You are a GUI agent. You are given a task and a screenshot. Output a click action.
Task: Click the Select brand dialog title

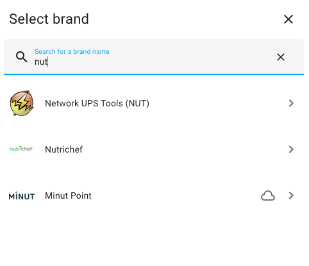click(x=49, y=19)
